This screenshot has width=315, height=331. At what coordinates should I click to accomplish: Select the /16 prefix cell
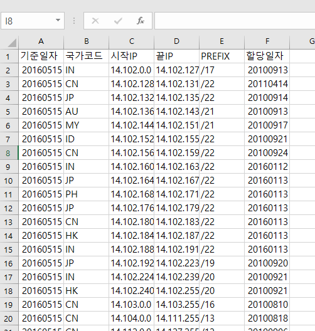222,305
